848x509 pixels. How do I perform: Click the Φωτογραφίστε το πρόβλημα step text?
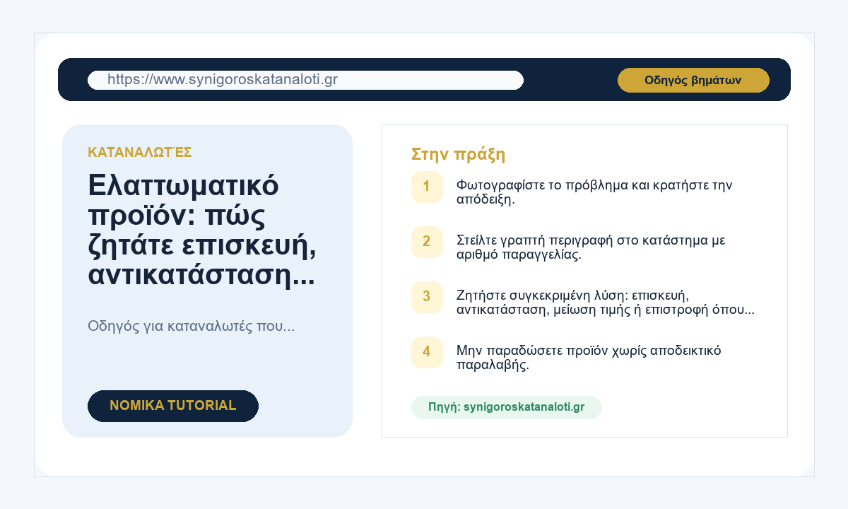pyautogui.click(x=594, y=192)
